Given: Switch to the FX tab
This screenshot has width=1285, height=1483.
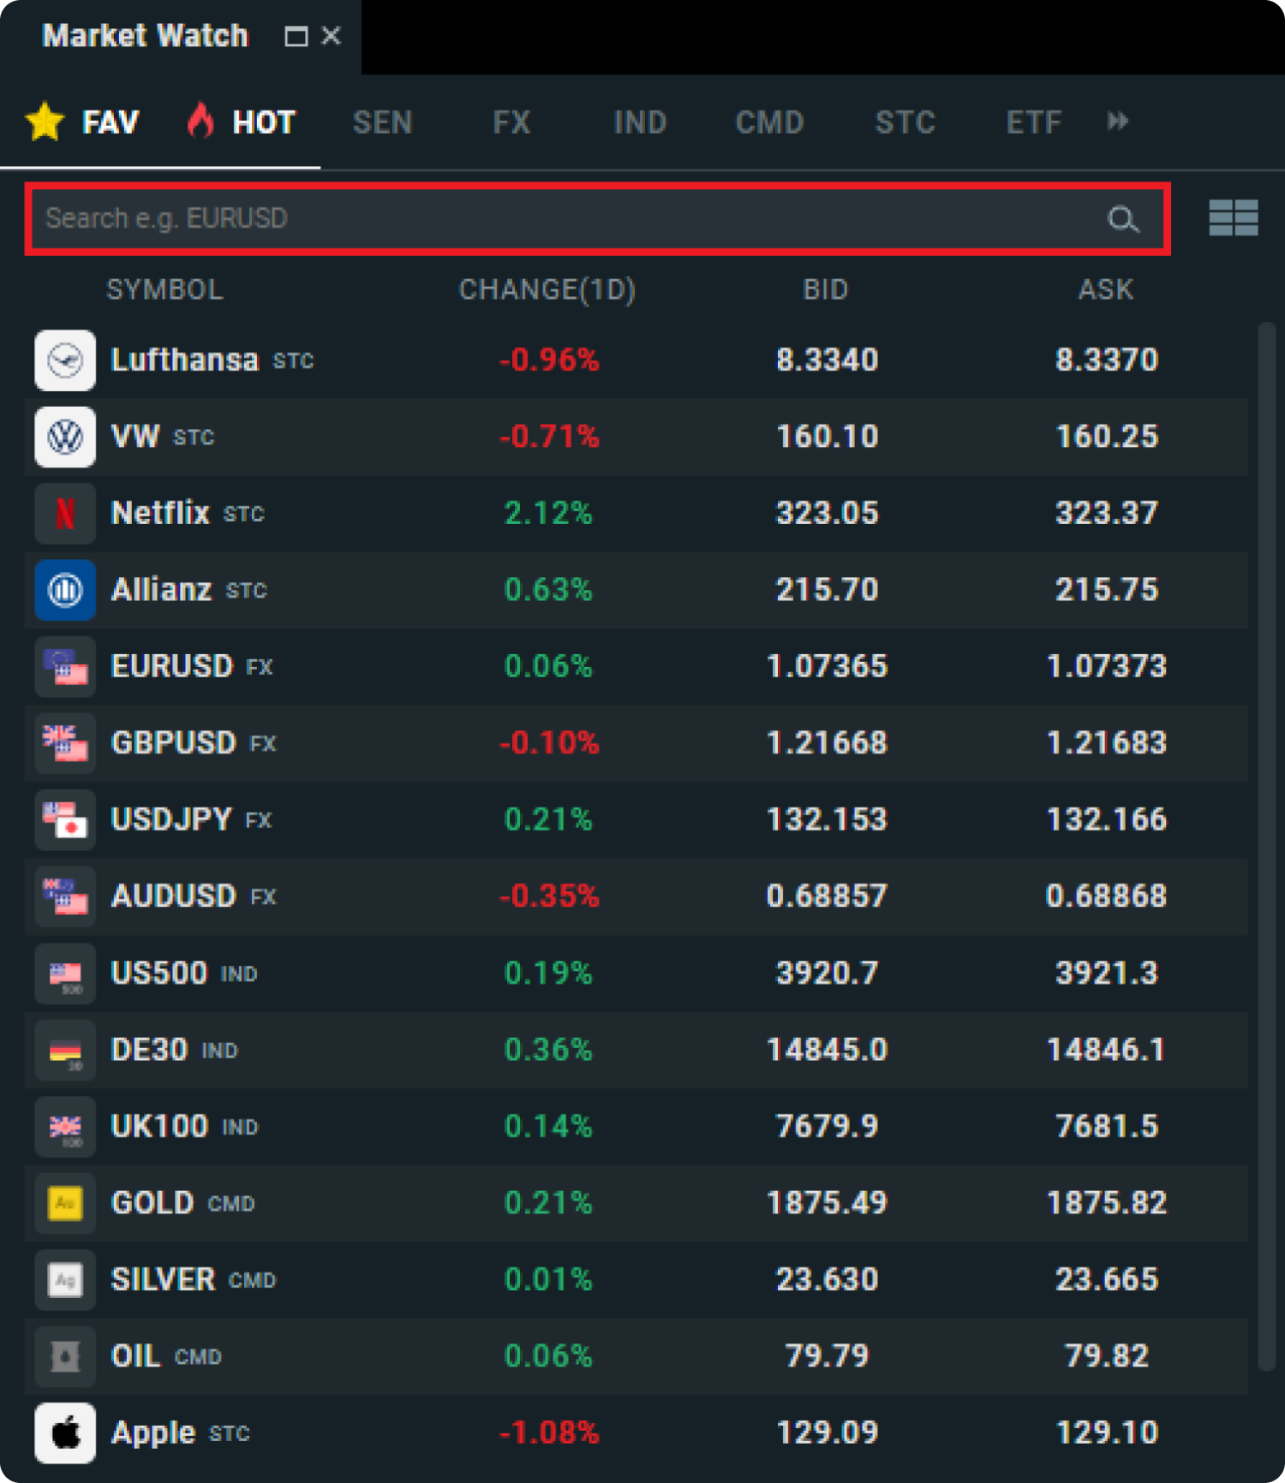Looking at the screenshot, I should click(x=511, y=122).
